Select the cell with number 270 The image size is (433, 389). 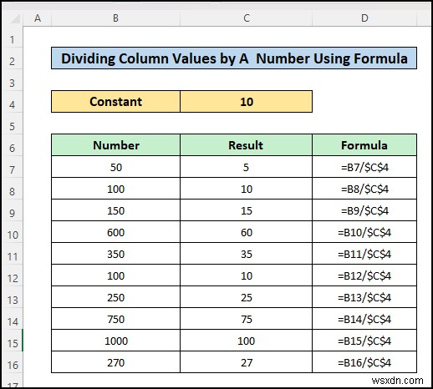pos(115,362)
